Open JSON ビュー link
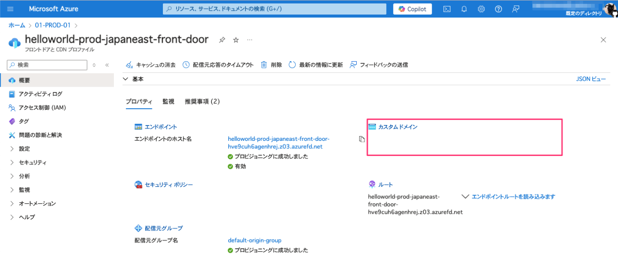618x265 pixels. click(591, 79)
